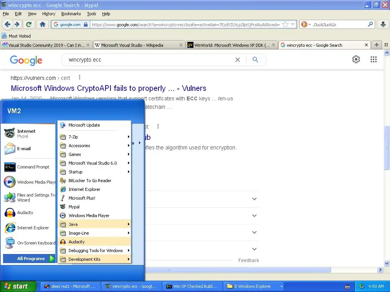Open the browser Home page icon
This screenshot has height=292, width=390.
click(43, 24)
